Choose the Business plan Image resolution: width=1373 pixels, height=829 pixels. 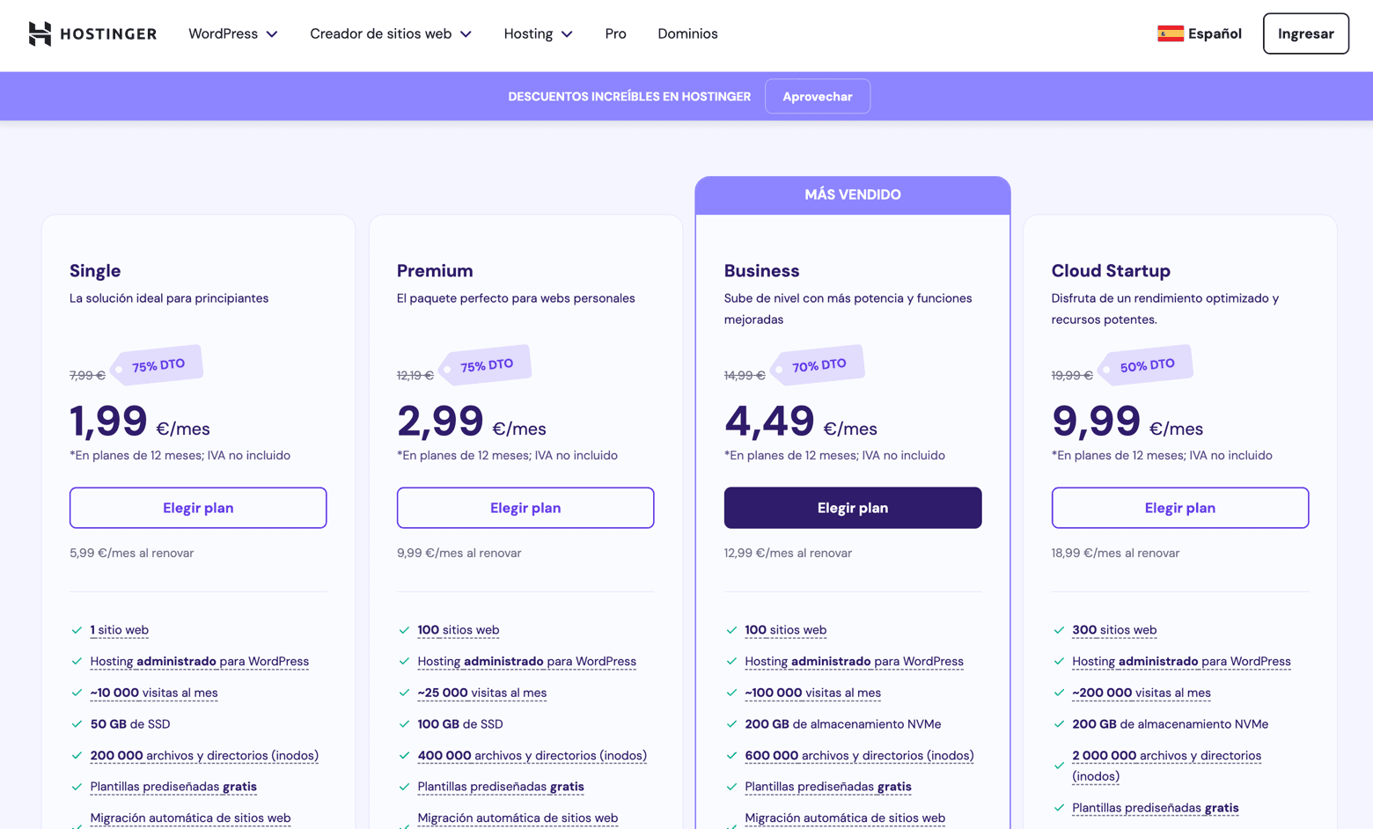pos(853,508)
